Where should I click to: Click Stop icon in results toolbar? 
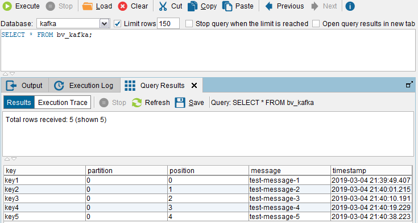[x=104, y=103]
